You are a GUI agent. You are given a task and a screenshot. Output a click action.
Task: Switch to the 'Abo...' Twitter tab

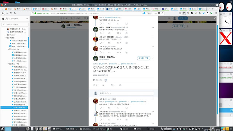click(146, 9)
